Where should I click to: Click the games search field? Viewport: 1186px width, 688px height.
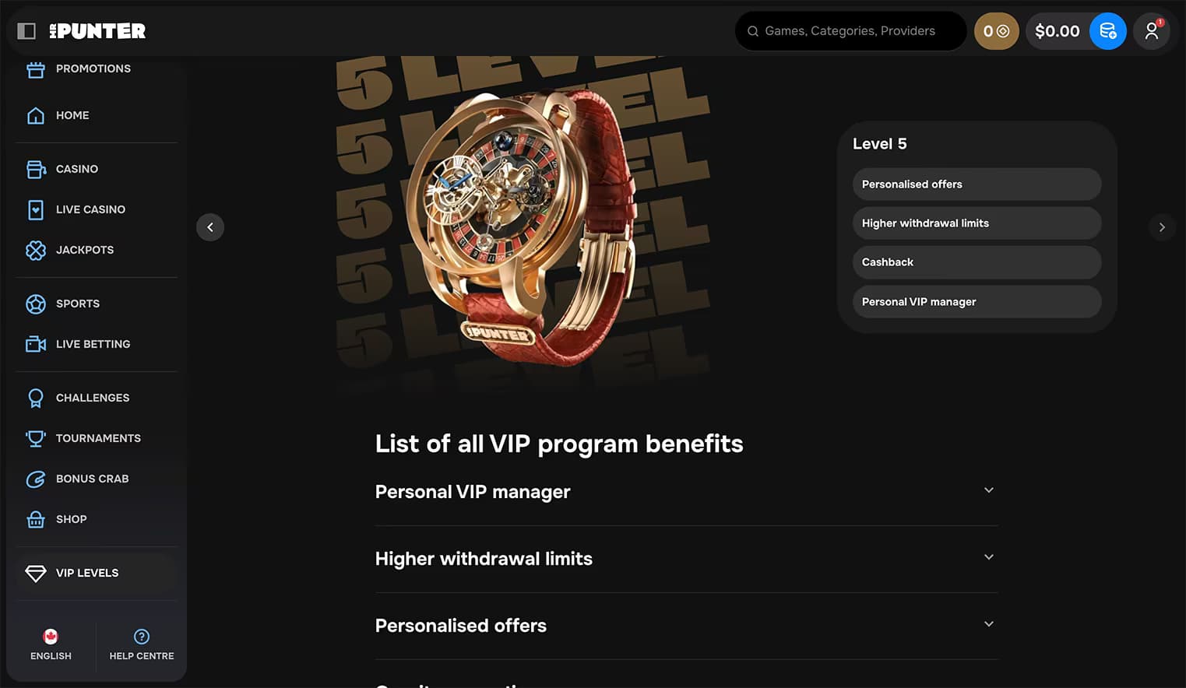[850, 31]
